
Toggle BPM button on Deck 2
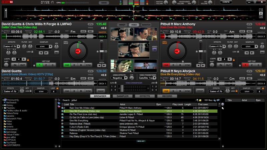pos(249,24)
